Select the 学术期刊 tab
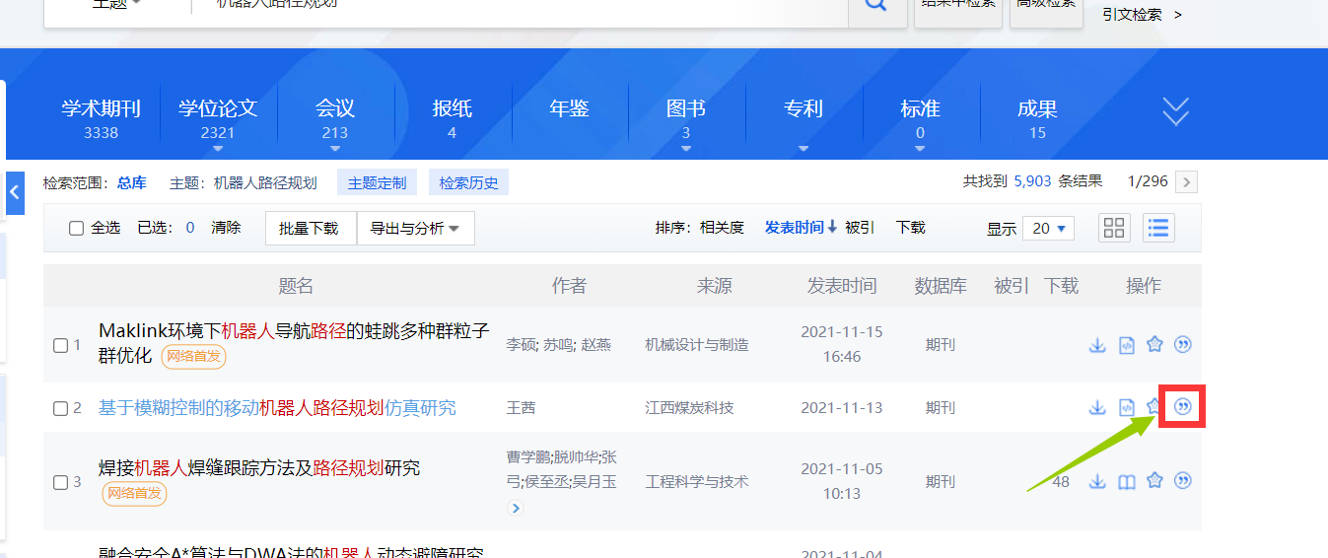The width and height of the screenshot is (1328, 558). point(101,108)
